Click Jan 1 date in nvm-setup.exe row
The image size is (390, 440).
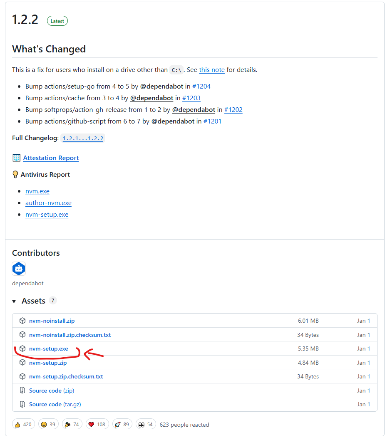coord(364,349)
